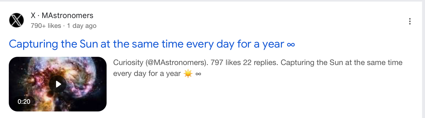Click the "X · MAstronomers" source name
This screenshot has width=425, height=118.
point(62,16)
